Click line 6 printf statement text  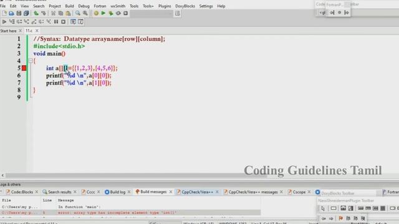[79, 75]
